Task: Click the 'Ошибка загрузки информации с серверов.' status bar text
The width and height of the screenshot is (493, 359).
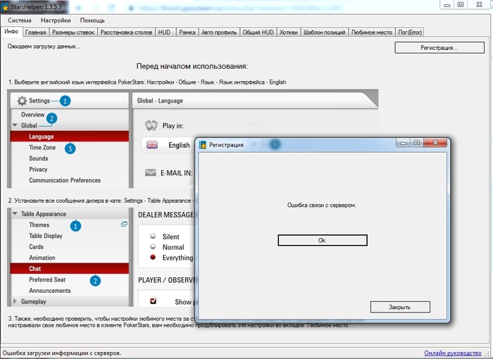Action: [x=62, y=353]
